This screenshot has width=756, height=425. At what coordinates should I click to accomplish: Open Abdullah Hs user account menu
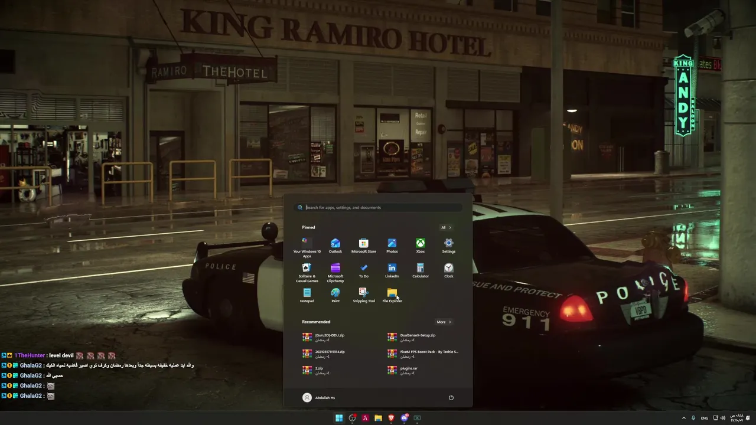point(319,398)
